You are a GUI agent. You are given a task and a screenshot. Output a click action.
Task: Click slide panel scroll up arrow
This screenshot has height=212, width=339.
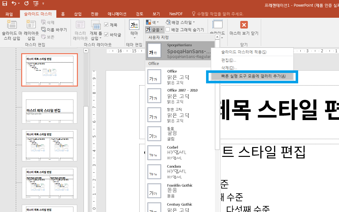[x=86, y=51]
